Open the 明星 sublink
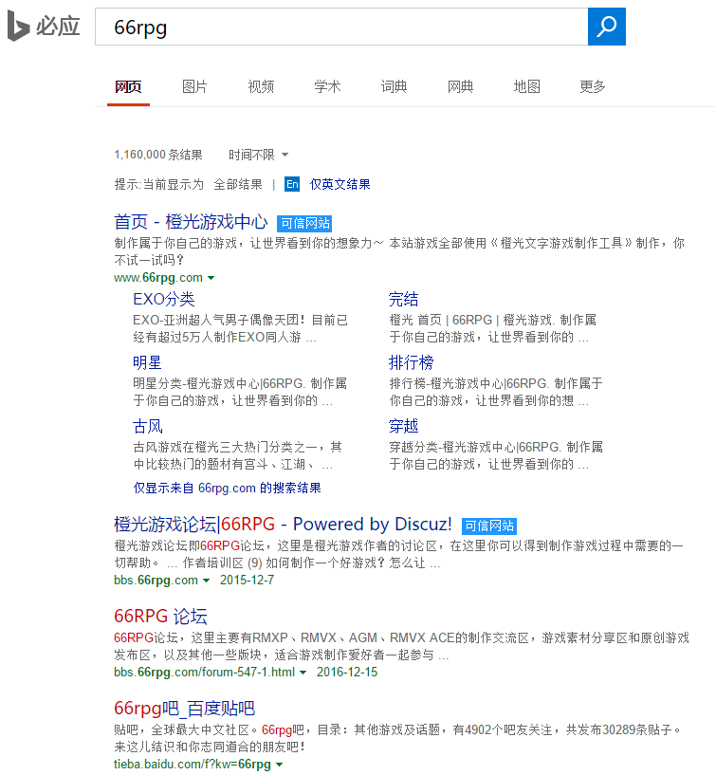Image resolution: width=716 pixels, height=775 pixels. coord(147,362)
